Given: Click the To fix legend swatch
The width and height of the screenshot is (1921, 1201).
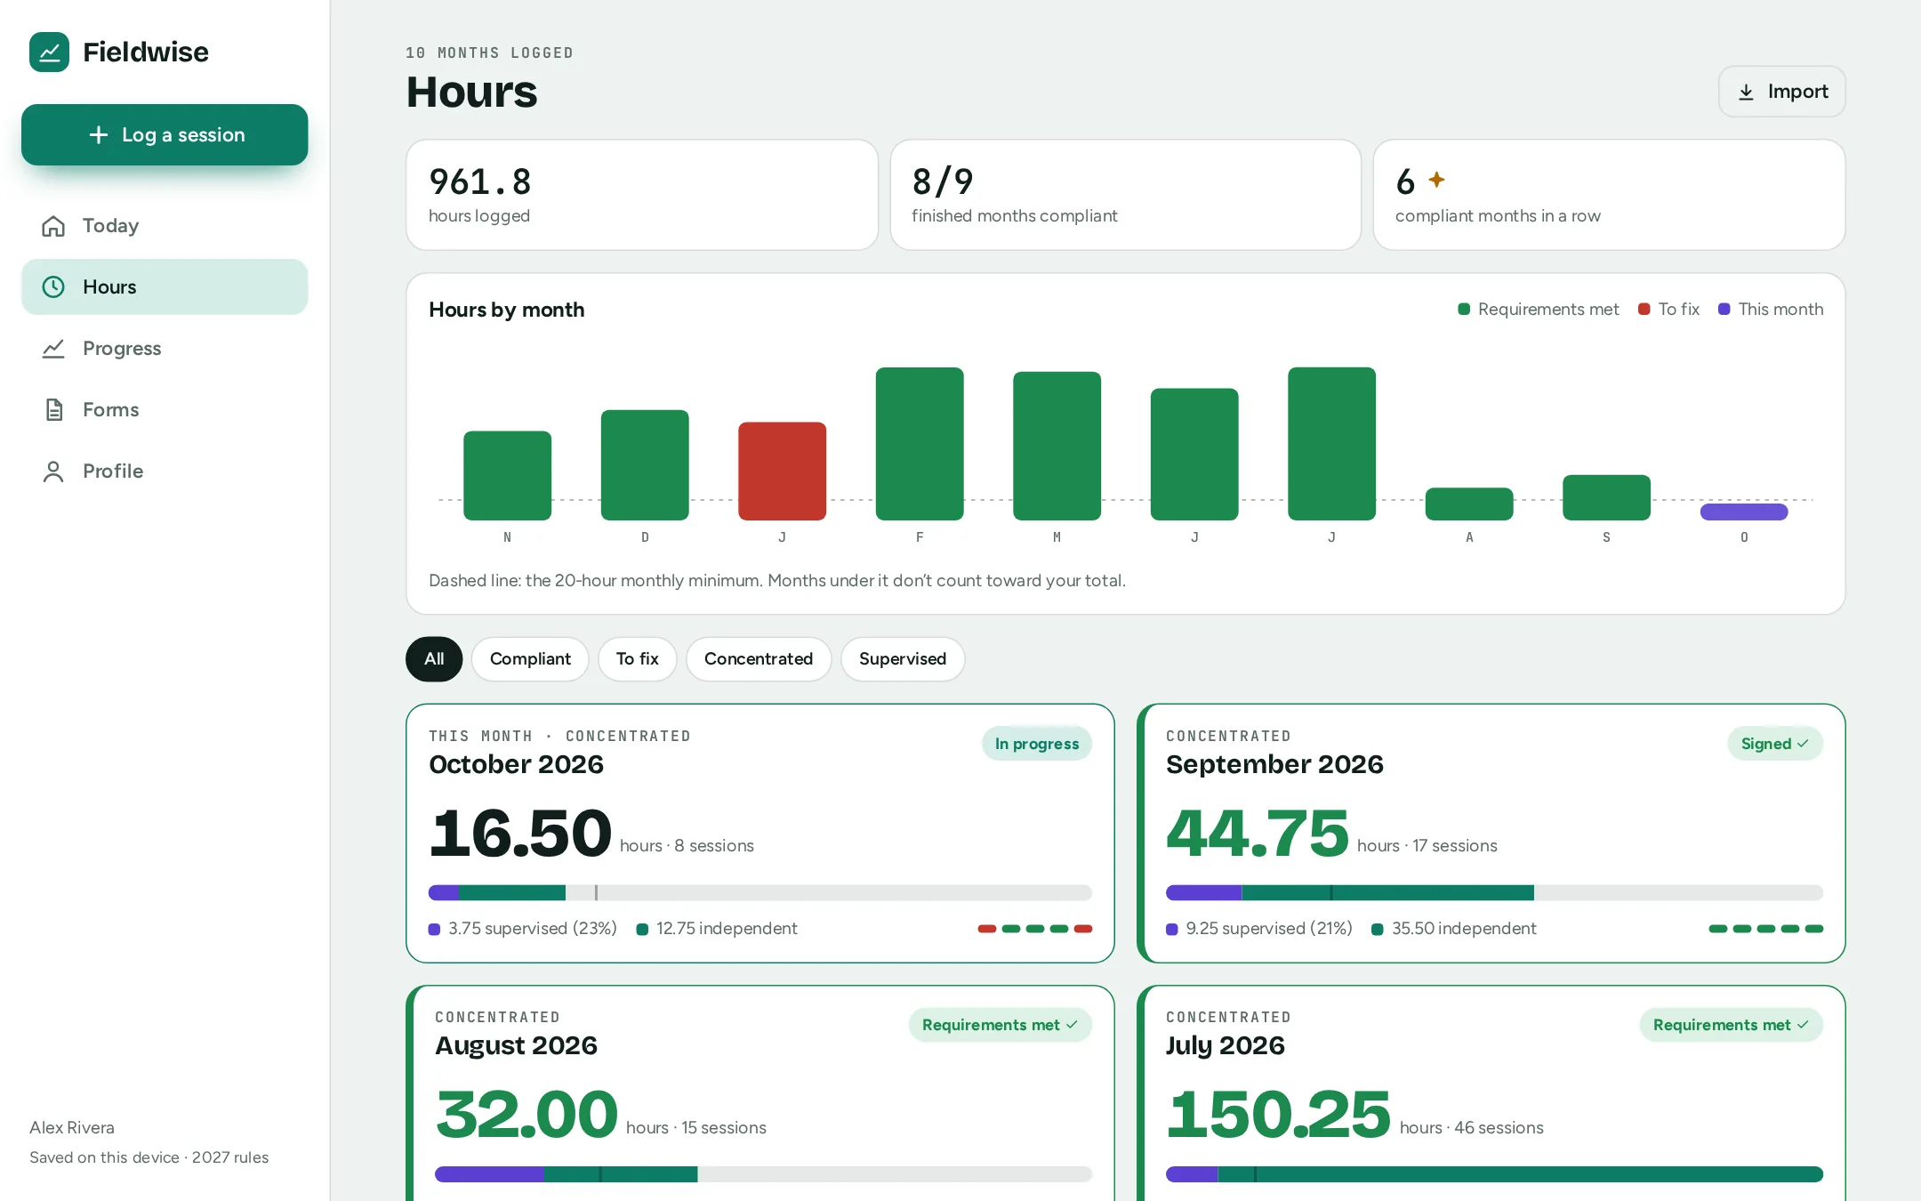Looking at the screenshot, I should tap(1644, 309).
